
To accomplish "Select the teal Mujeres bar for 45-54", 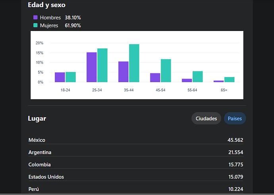I will (166, 71).
